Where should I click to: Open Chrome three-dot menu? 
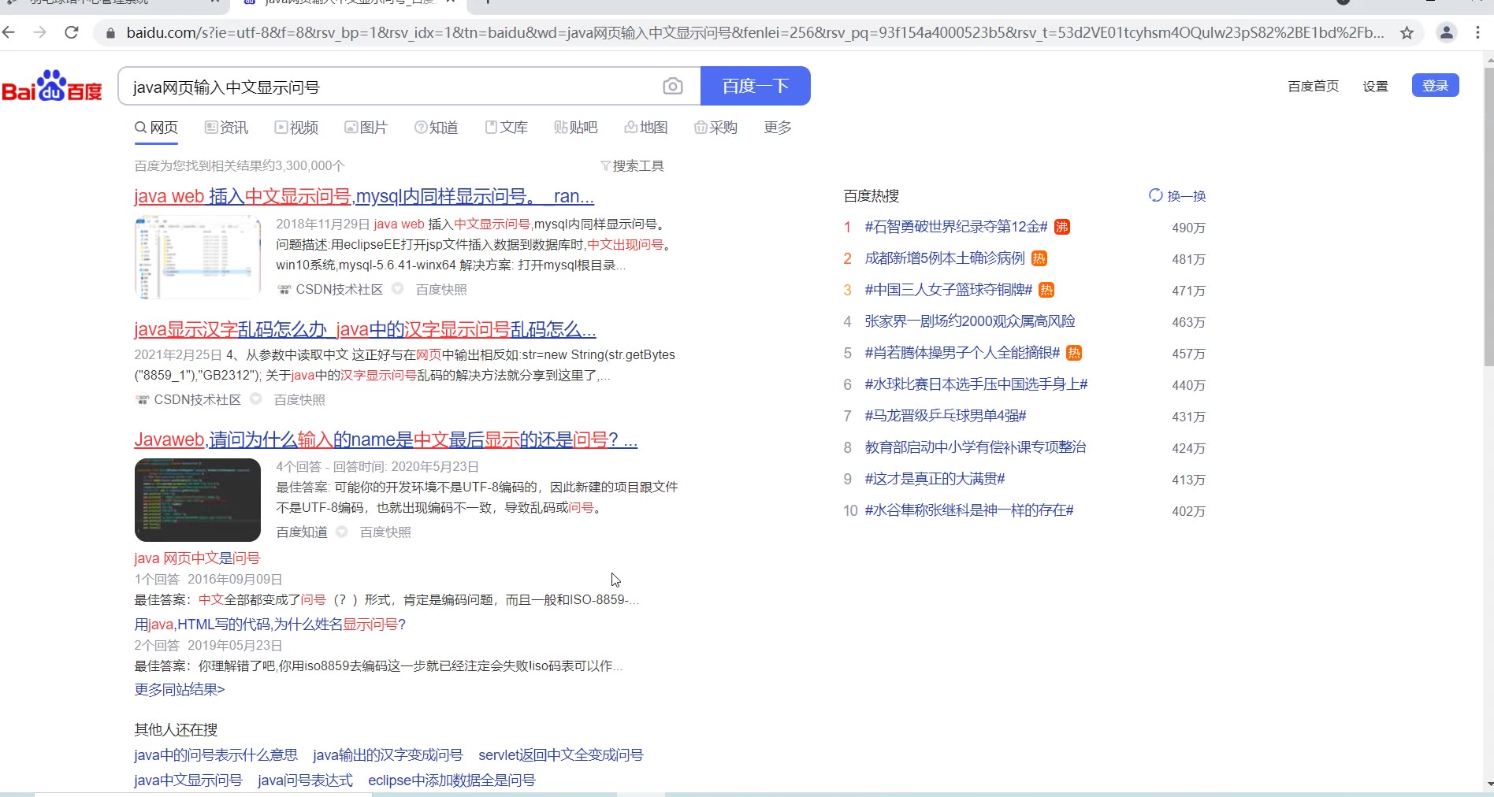pyautogui.click(x=1477, y=32)
